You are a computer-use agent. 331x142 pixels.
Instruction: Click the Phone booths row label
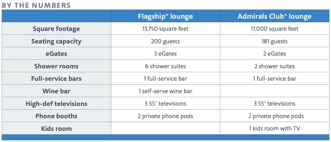coord(56,116)
